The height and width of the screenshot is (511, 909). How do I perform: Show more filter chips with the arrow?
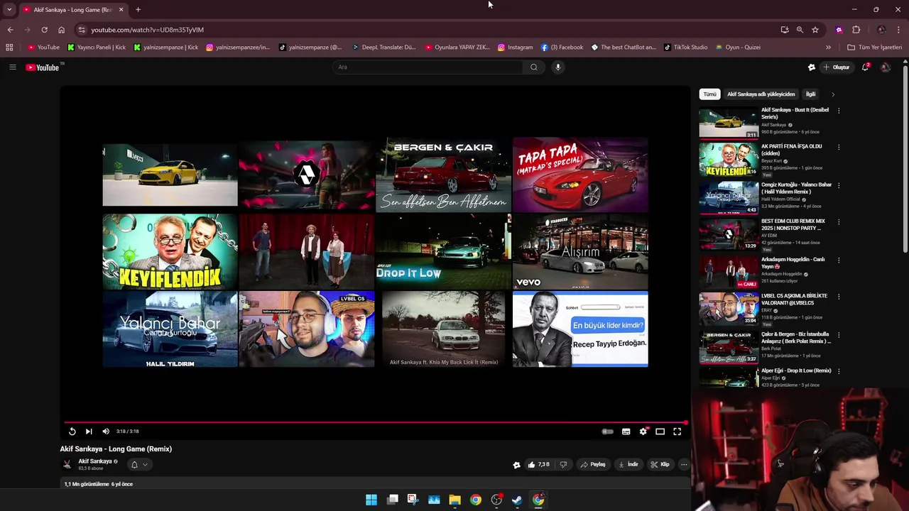833,94
